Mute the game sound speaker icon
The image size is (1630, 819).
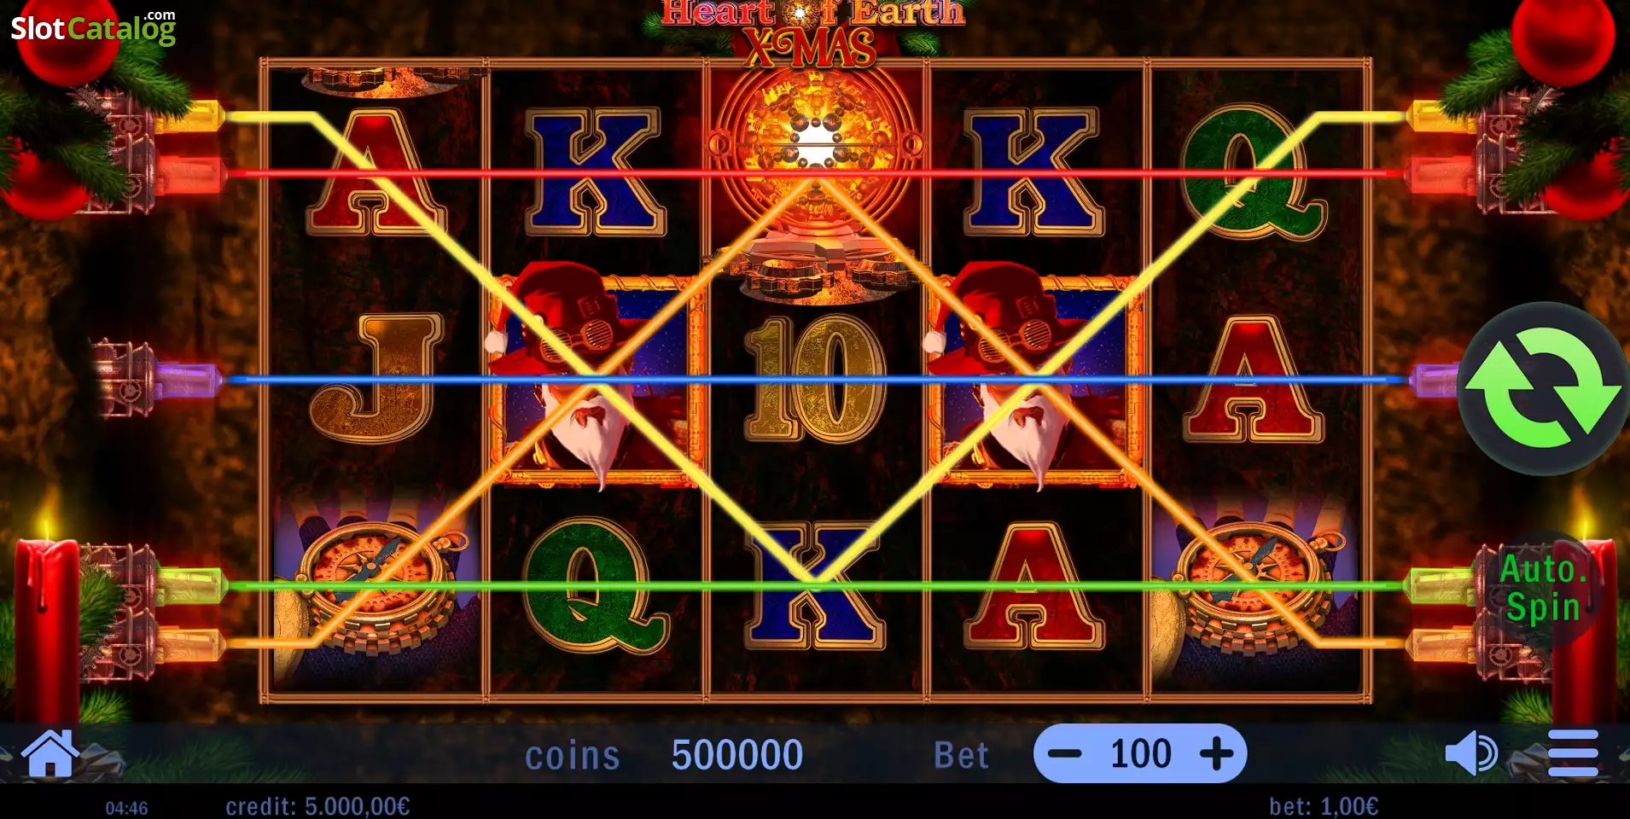tap(1471, 753)
